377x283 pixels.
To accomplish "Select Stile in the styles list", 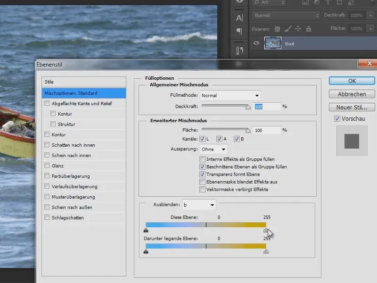I will pos(84,82).
